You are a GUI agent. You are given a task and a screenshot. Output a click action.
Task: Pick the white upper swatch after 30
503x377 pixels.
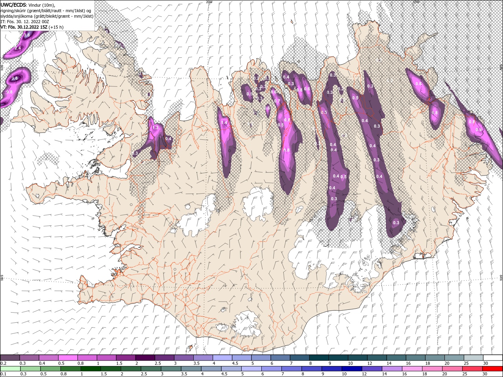(493, 358)
